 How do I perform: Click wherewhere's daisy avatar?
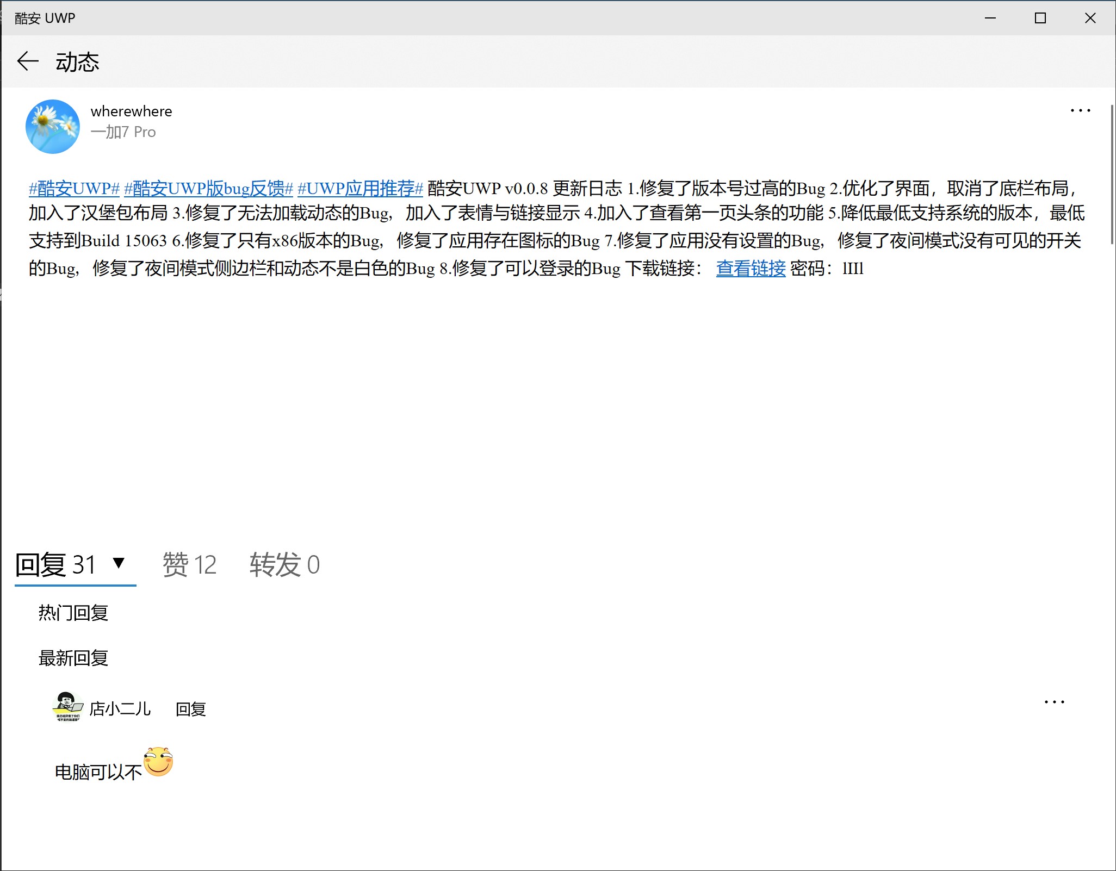click(53, 127)
